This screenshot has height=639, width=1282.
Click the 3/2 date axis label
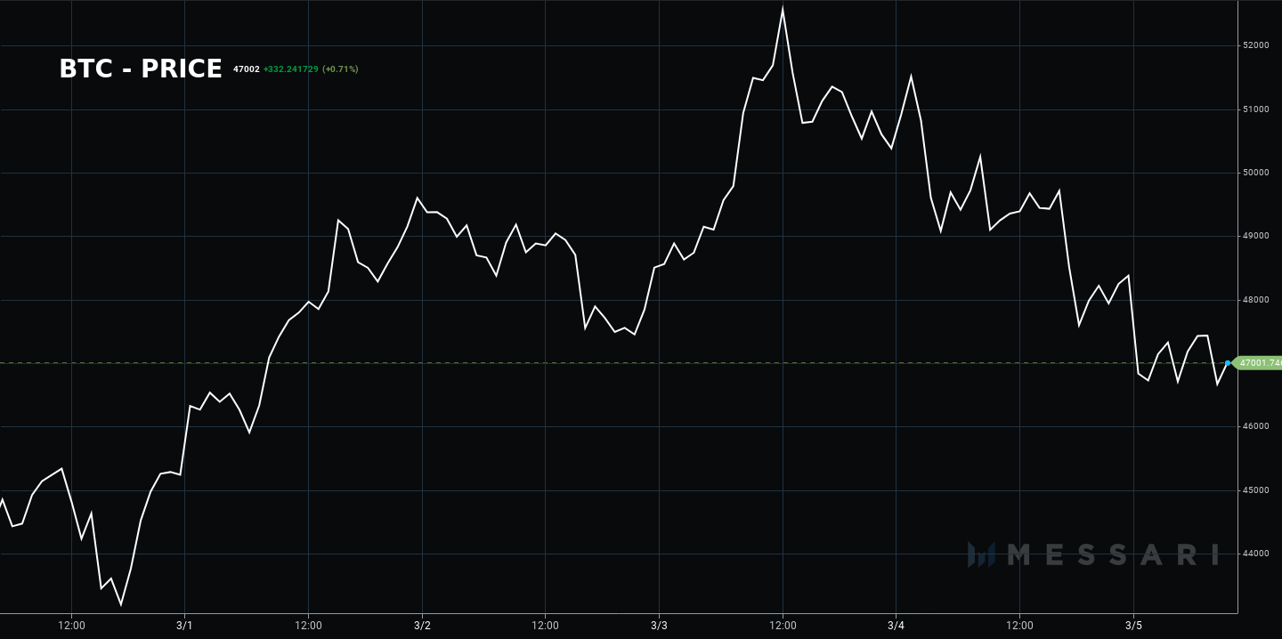[422, 626]
